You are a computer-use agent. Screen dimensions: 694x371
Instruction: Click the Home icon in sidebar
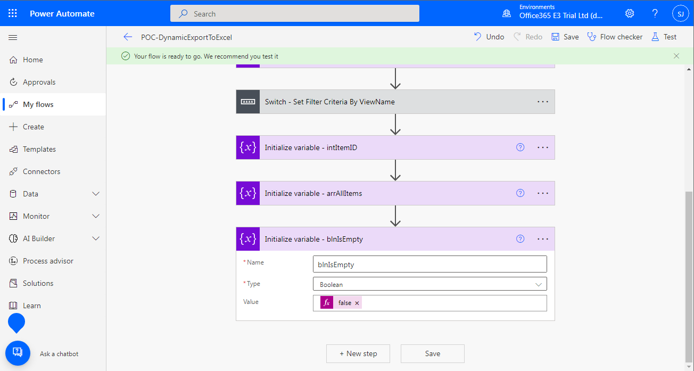click(x=14, y=60)
